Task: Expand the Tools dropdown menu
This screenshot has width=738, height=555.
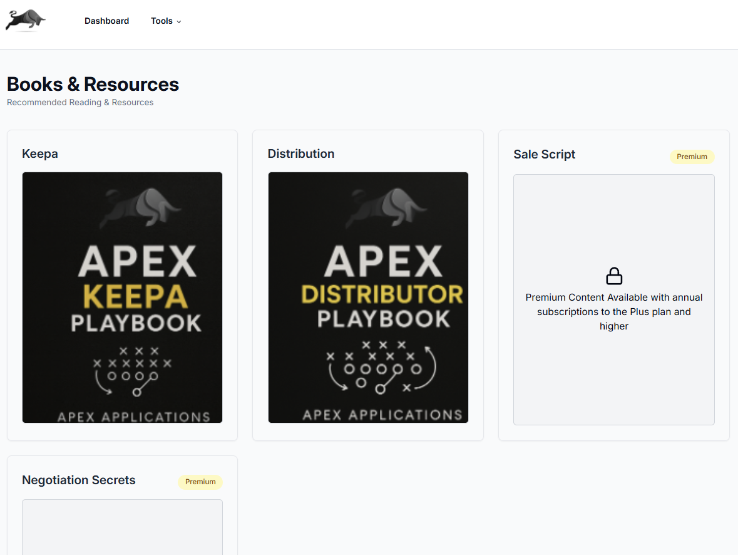Action: point(166,21)
